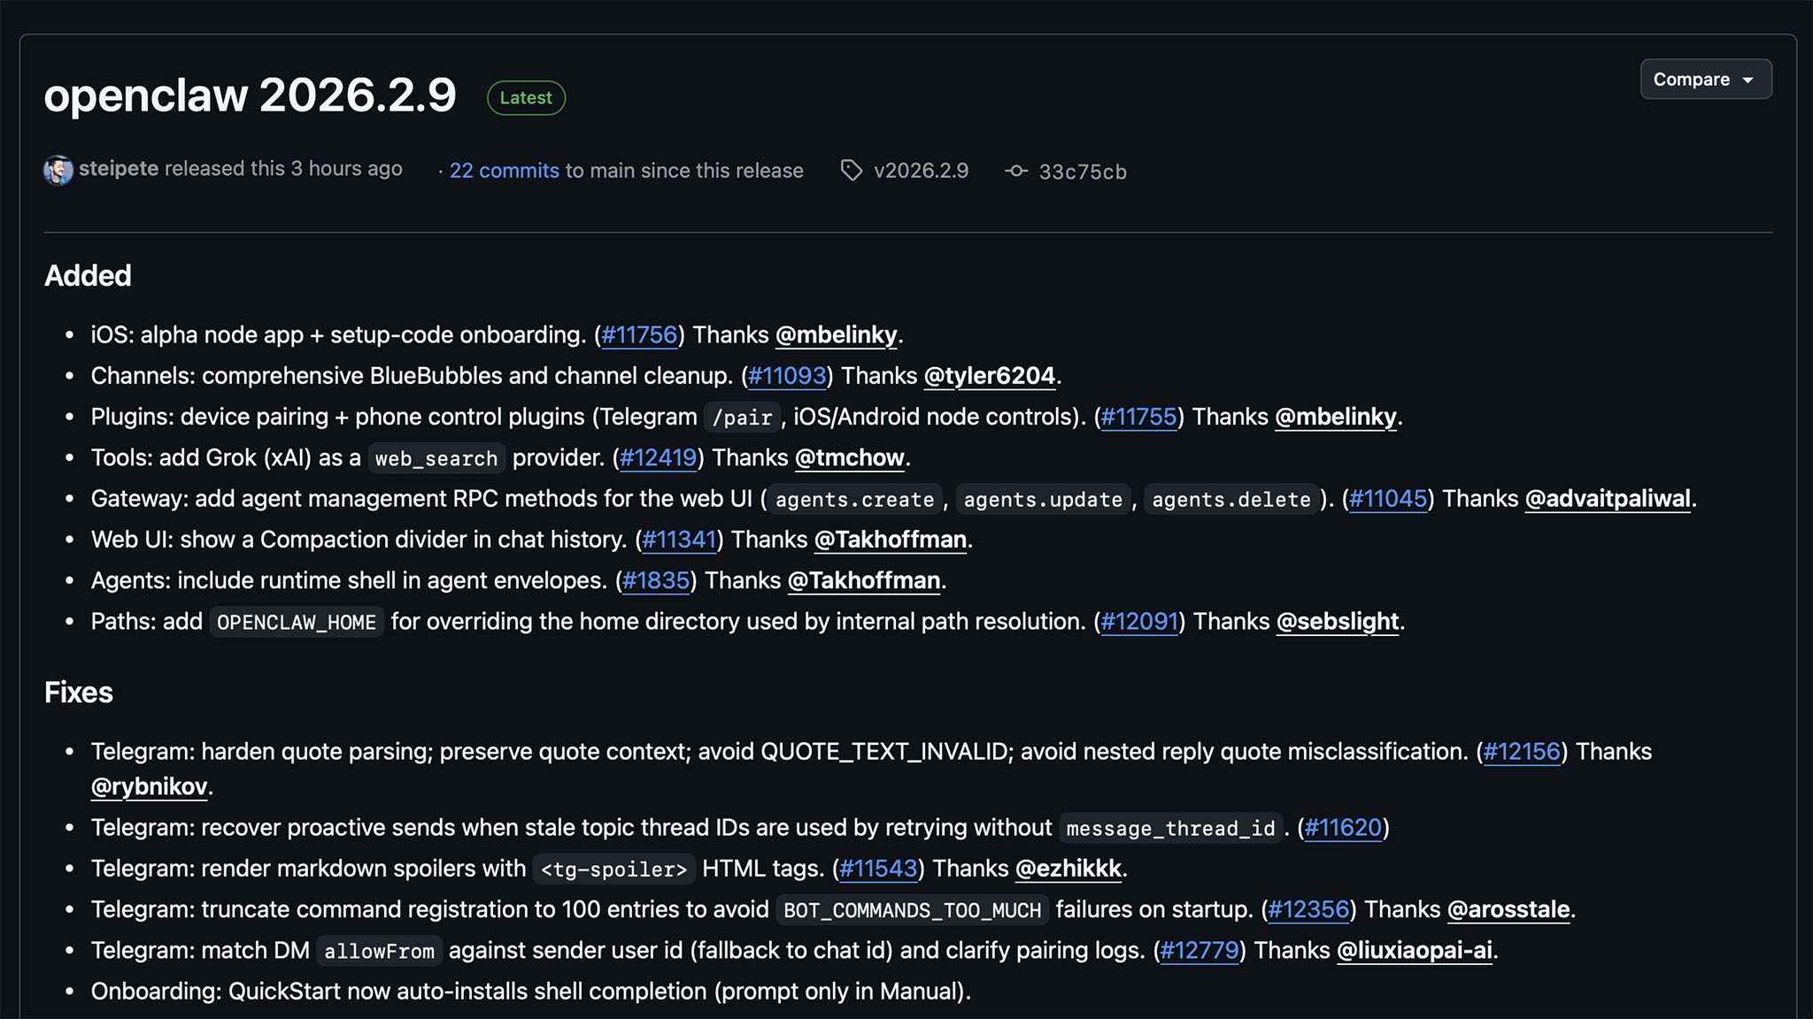This screenshot has width=1813, height=1019.
Task: Open @tmchow's profile
Action: coord(849,457)
